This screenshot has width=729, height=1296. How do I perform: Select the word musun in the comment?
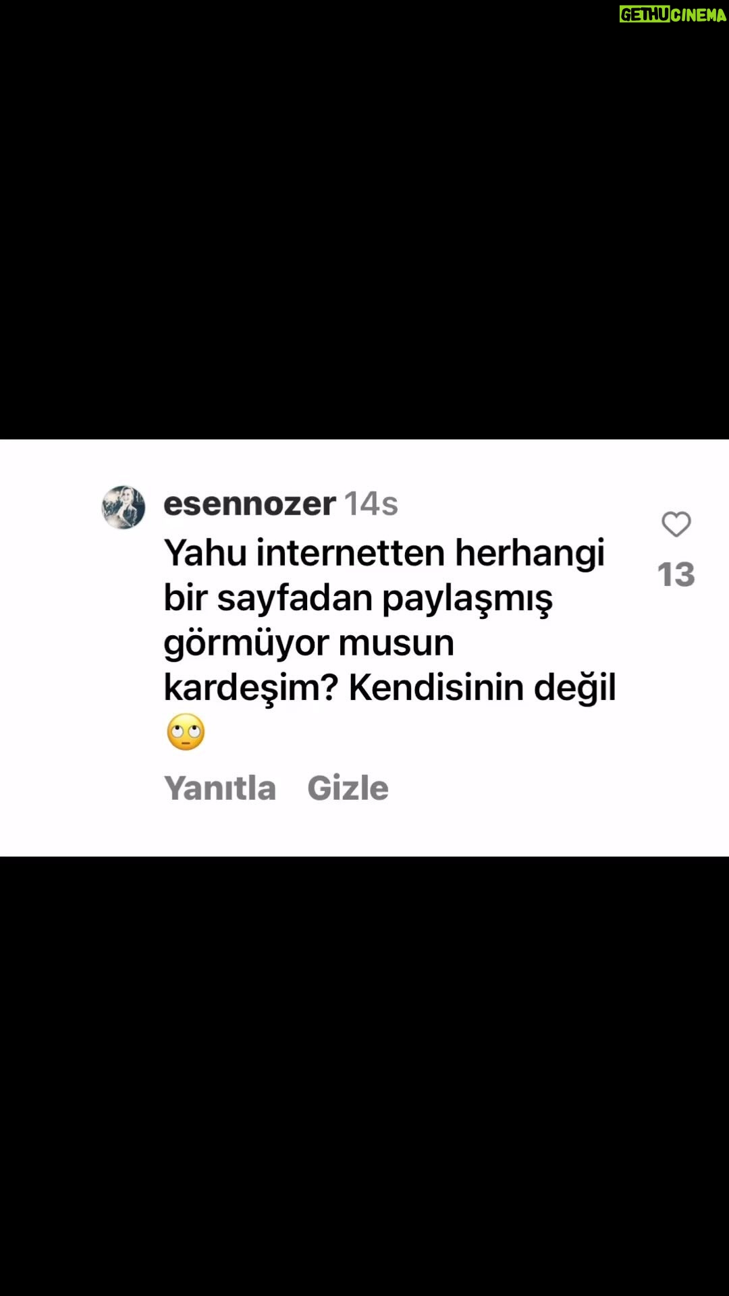[x=396, y=644]
